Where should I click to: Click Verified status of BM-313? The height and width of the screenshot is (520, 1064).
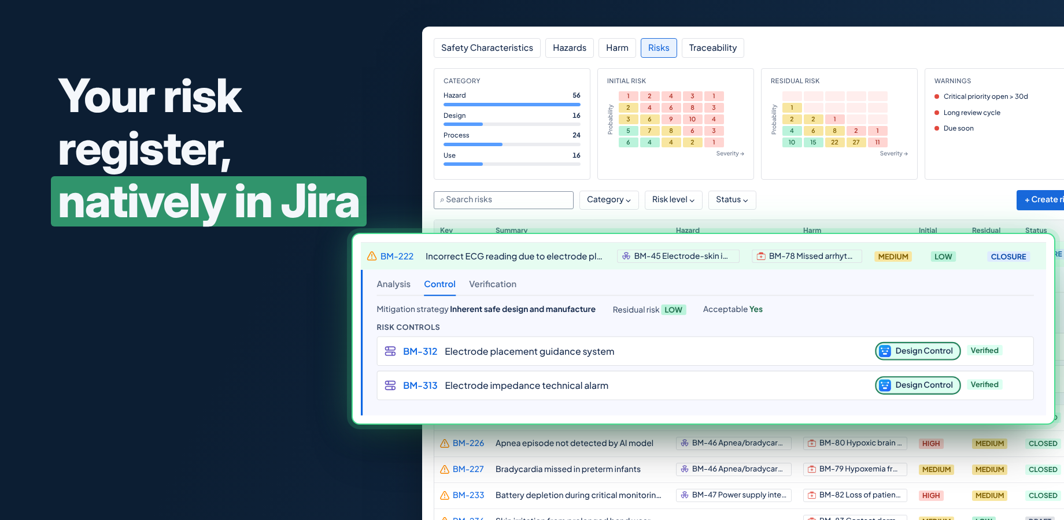click(x=984, y=385)
